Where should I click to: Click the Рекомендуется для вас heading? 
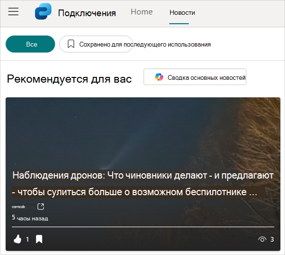click(x=69, y=79)
